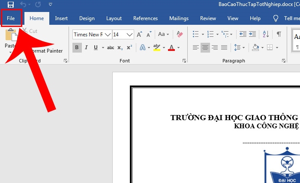Expand the font size dropdown
Screen dimensions: 300x183
tap(130, 34)
